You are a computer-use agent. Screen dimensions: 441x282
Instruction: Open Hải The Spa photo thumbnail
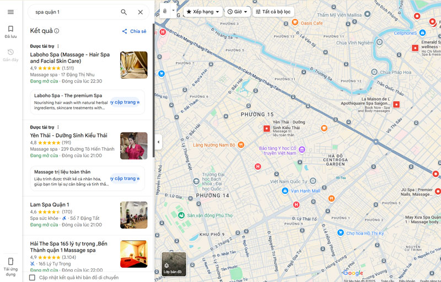point(134,254)
